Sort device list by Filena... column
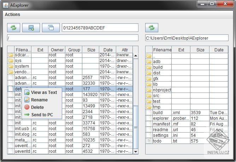 (23, 50)
